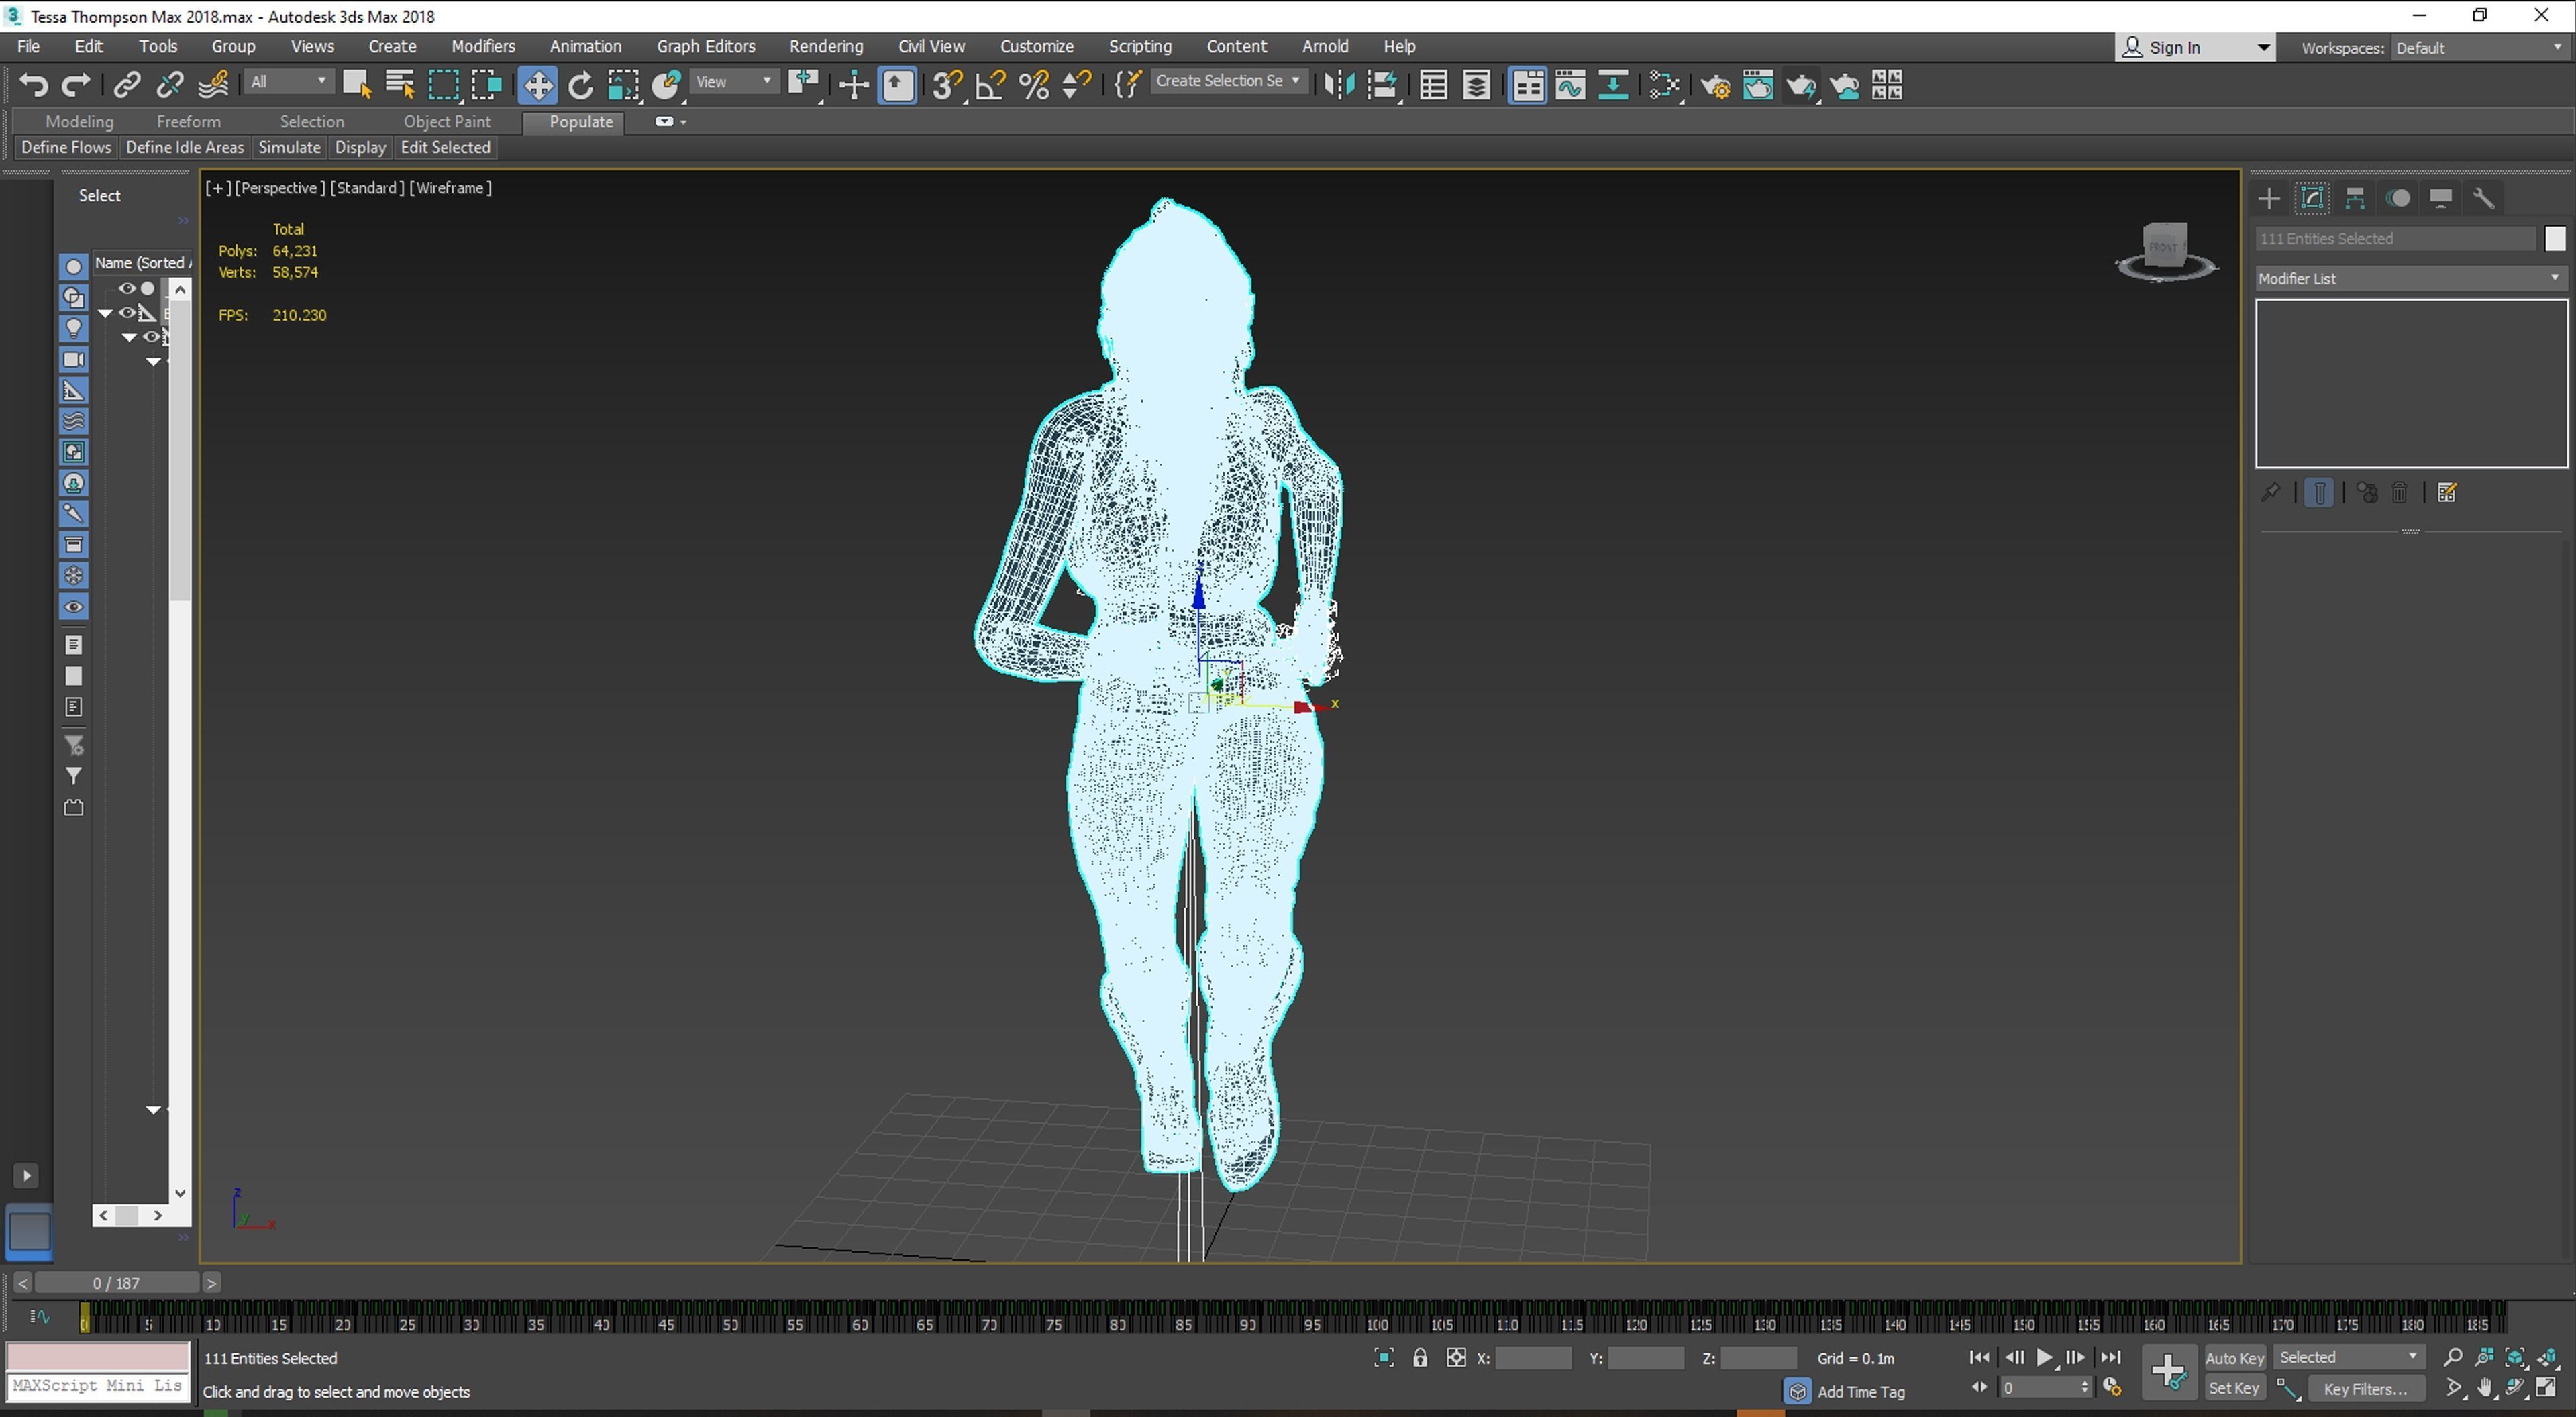Image resolution: width=2576 pixels, height=1417 pixels.
Task: Toggle Auto Key animation mode
Action: (x=2234, y=1358)
